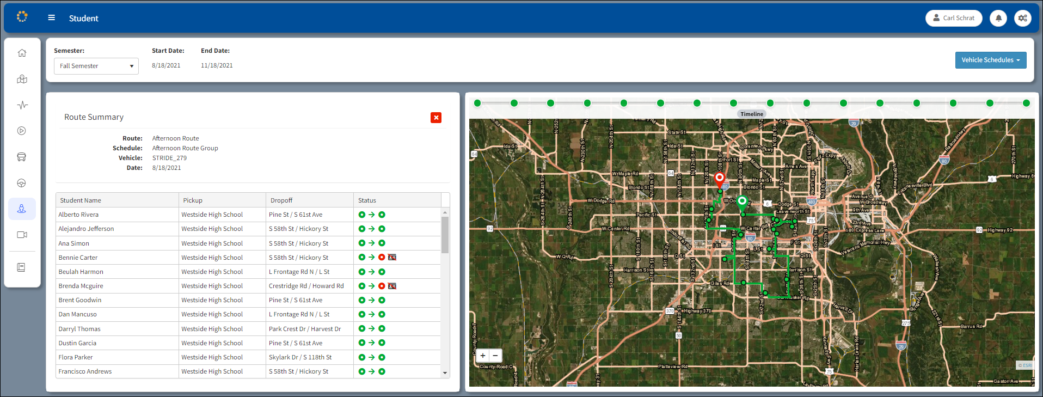Click the no-card icon in Bennie Carter's row
Viewport: 1043px width, 397px height.
pyautogui.click(x=392, y=258)
